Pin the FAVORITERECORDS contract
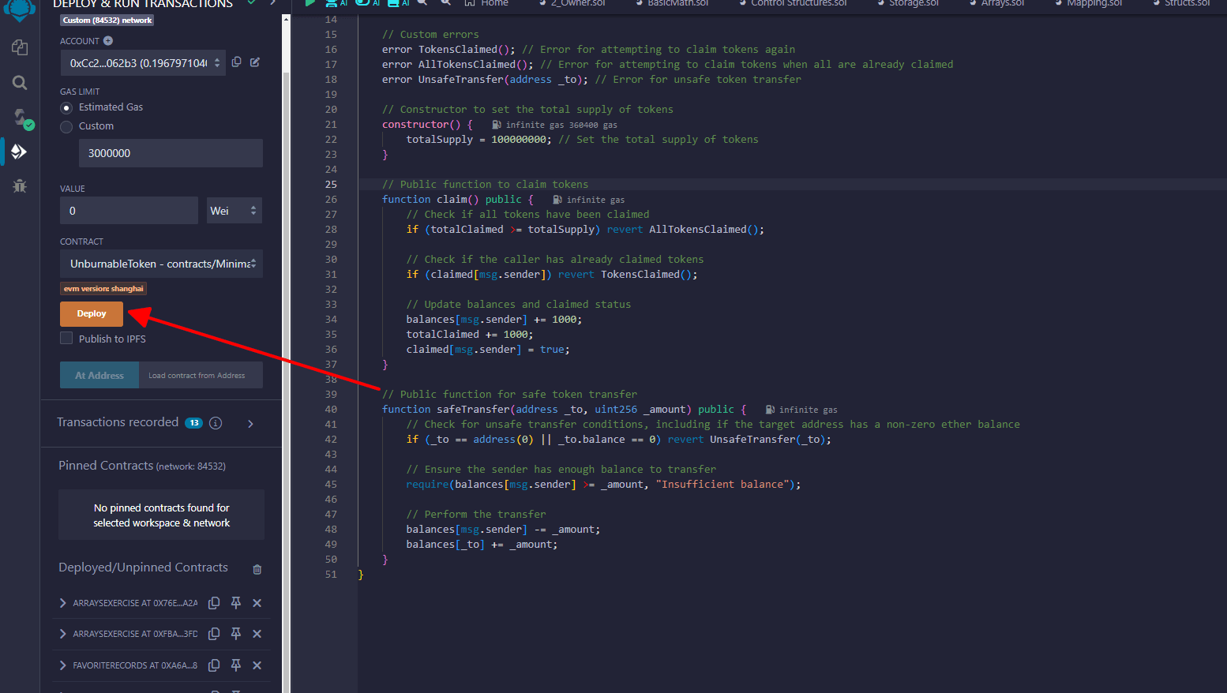Screen dimensions: 1227x693 pyautogui.click(x=235, y=665)
